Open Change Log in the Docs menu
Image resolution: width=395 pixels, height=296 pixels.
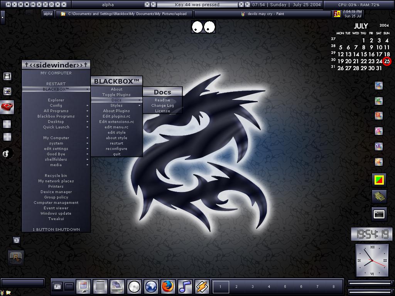click(x=162, y=106)
